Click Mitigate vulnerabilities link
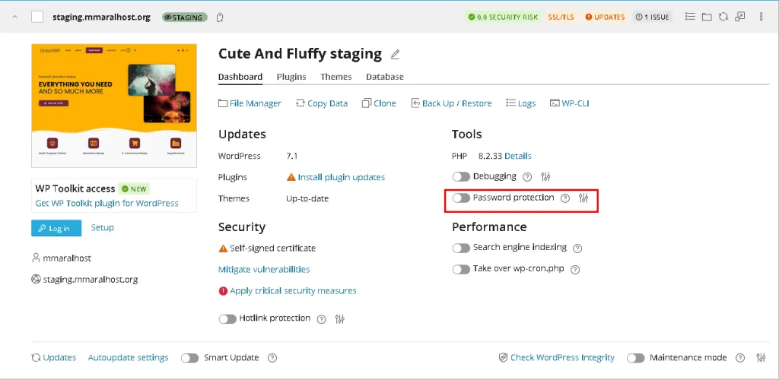 coord(264,269)
